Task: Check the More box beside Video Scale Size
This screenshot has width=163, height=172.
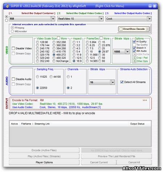Action: click(58, 38)
